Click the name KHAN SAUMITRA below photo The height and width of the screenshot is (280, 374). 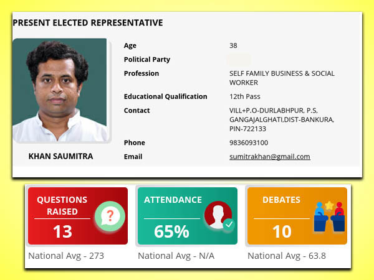[x=60, y=156]
